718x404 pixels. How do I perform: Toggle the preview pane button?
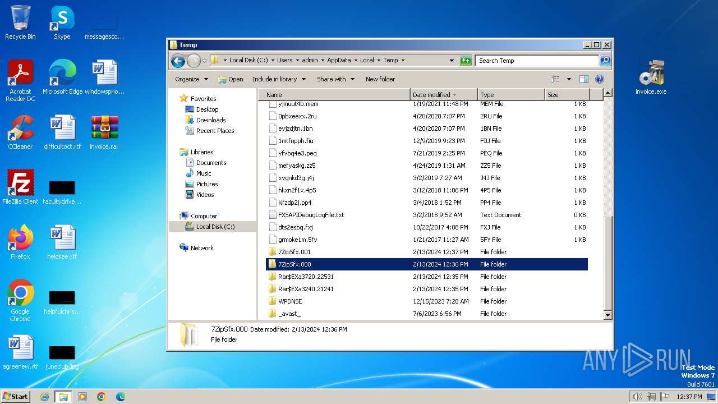point(584,79)
